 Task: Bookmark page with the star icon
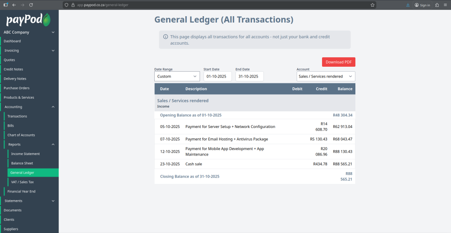click(373, 5)
